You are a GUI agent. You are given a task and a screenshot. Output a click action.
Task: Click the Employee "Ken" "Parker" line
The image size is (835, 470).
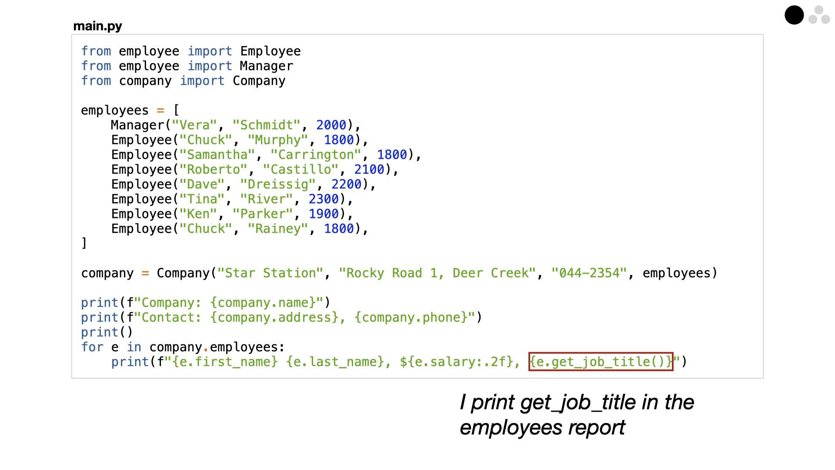(232, 214)
